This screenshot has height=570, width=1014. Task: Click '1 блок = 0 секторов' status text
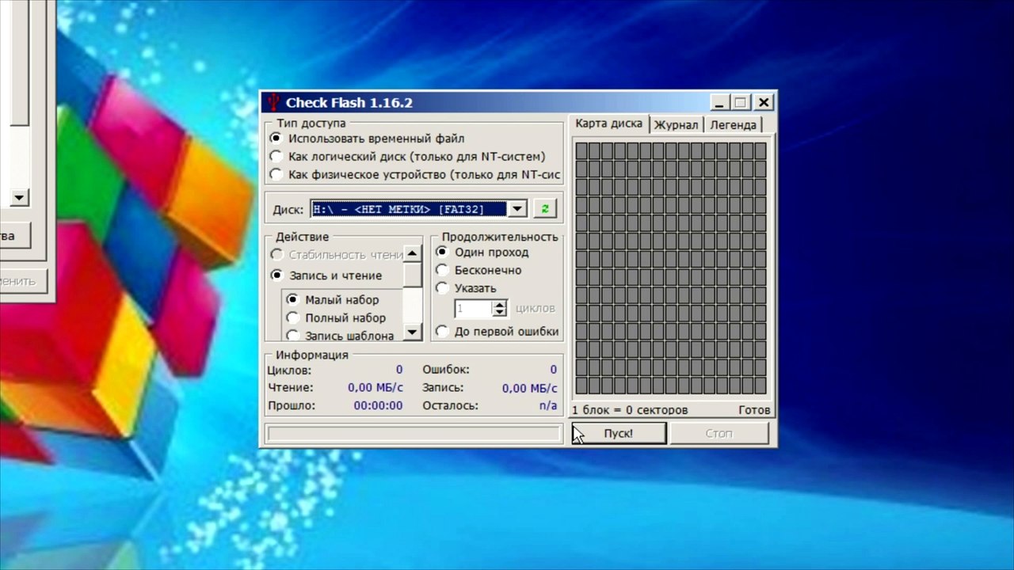[x=630, y=410]
